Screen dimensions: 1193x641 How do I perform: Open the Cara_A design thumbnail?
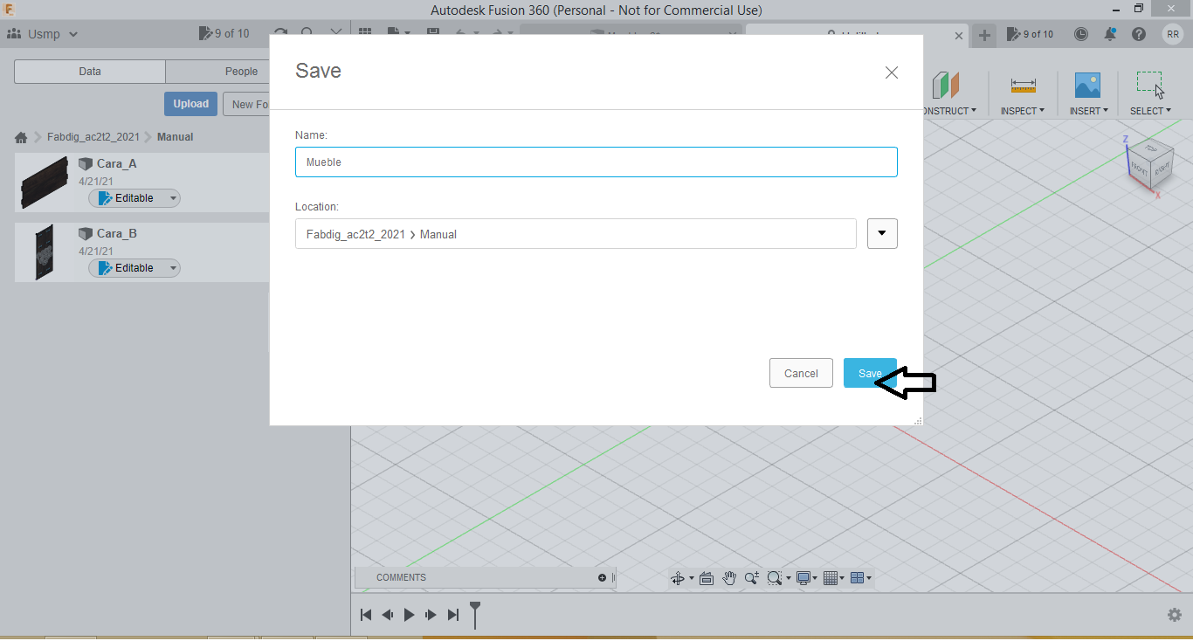point(44,183)
